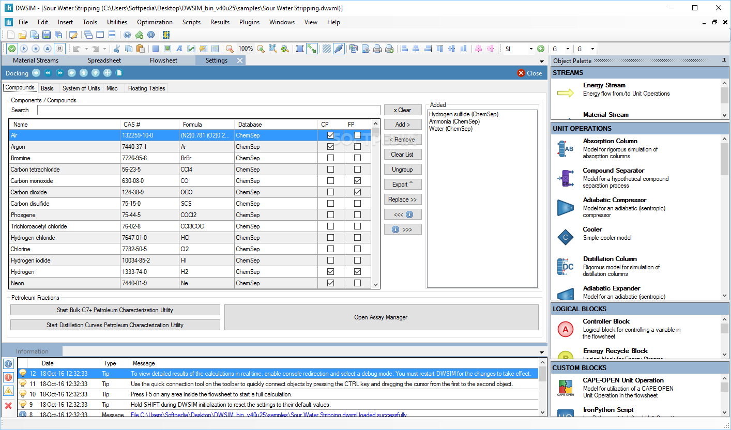Screen dimensions: 731x430
Task: Uncheck FP checkbox for Carbon monoxide
Action: pyautogui.click(x=357, y=181)
